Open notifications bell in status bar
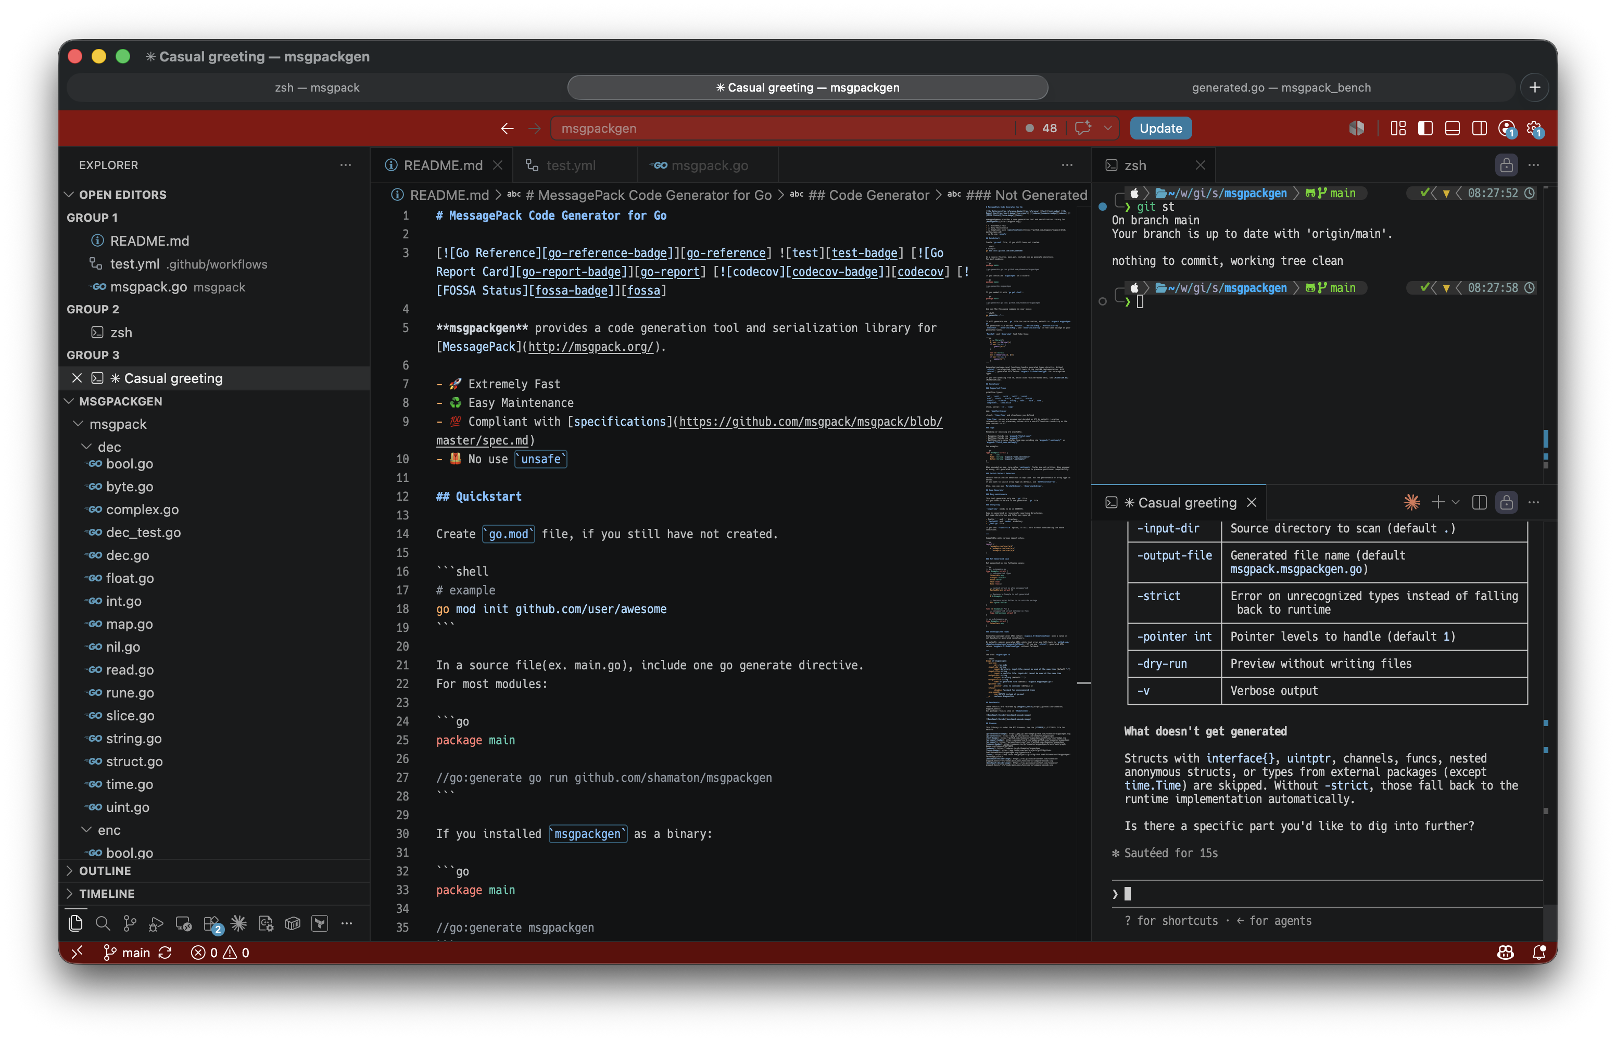The width and height of the screenshot is (1616, 1041). click(x=1539, y=953)
